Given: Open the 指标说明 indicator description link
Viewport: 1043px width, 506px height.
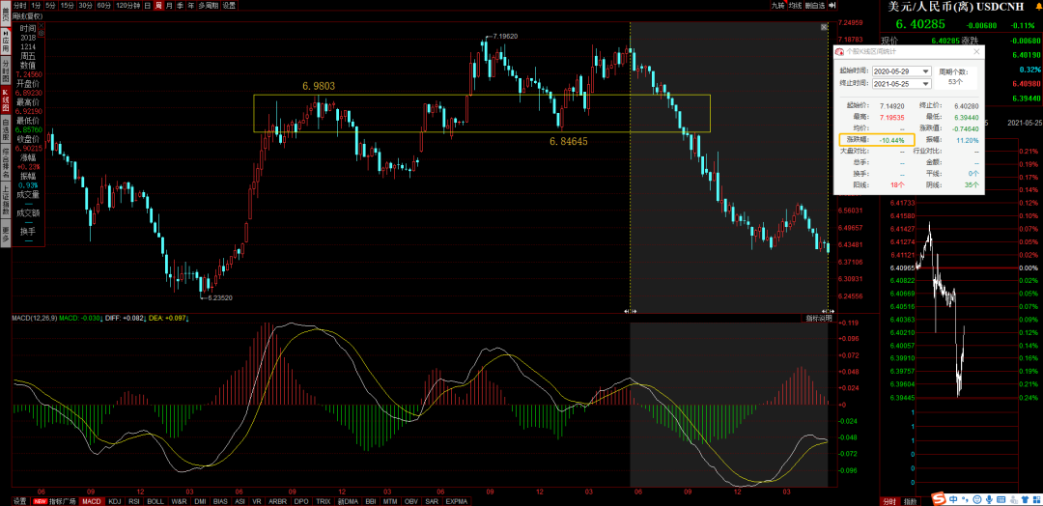Looking at the screenshot, I should tap(820, 320).
